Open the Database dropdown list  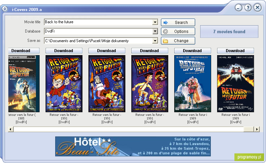click(155, 31)
